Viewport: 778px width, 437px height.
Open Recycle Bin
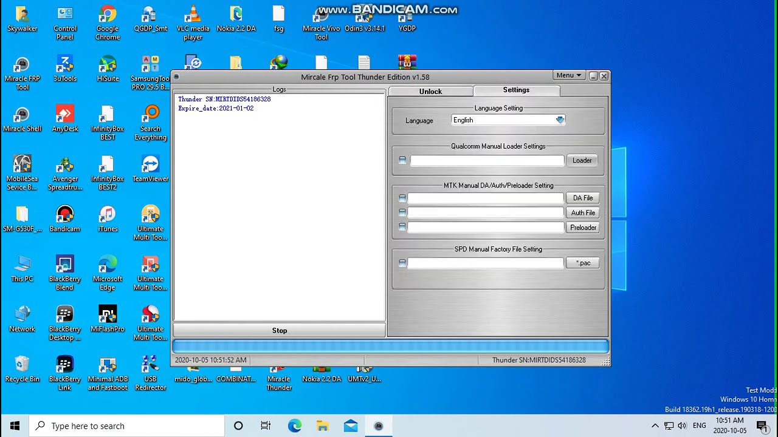22,370
